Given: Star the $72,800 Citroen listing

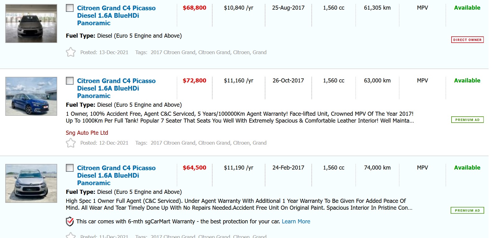Looking at the screenshot, I should [x=71, y=143].
